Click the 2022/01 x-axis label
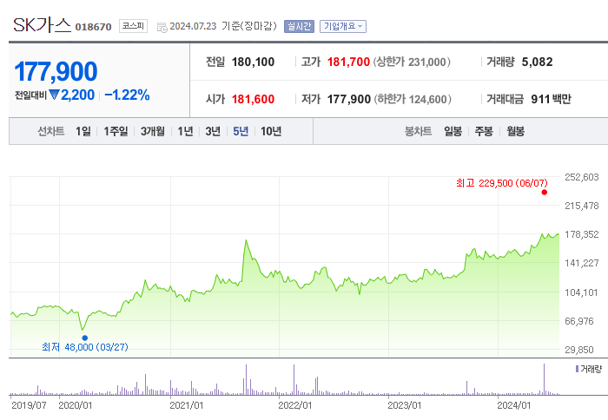The image size is (608, 420). click(x=294, y=405)
